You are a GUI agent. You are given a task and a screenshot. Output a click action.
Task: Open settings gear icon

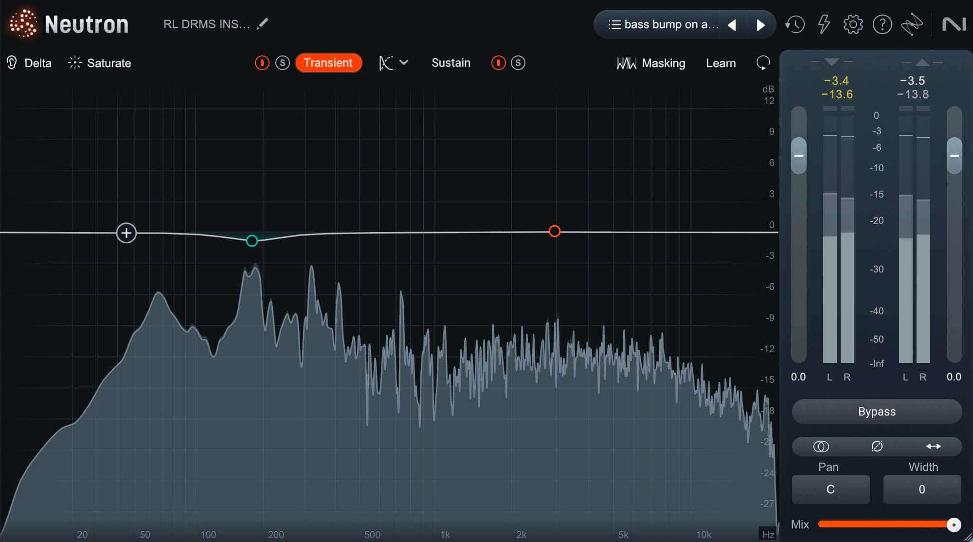coord(853,24)
